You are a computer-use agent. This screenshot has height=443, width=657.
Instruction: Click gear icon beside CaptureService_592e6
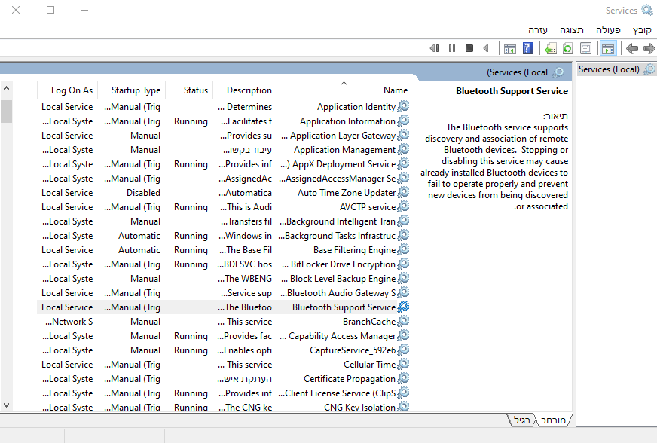(x=403, y=350)
